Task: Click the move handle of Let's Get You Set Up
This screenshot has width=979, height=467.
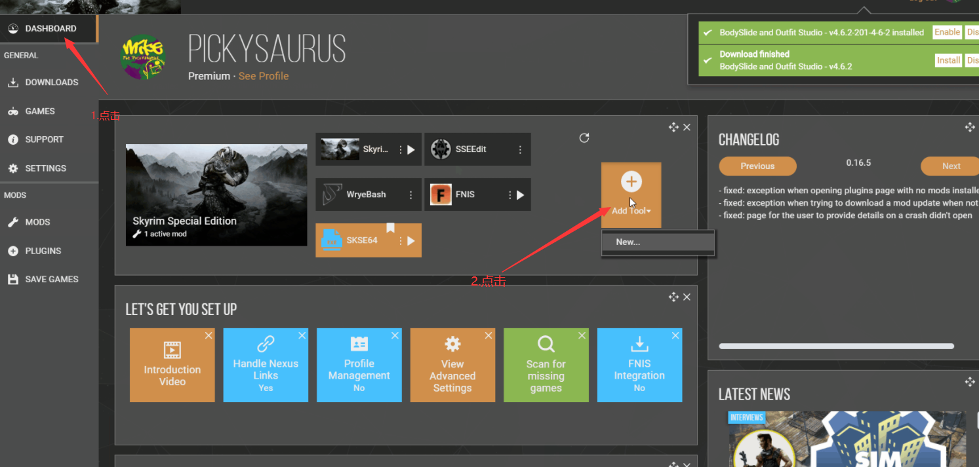Action: tap(673, 297)
